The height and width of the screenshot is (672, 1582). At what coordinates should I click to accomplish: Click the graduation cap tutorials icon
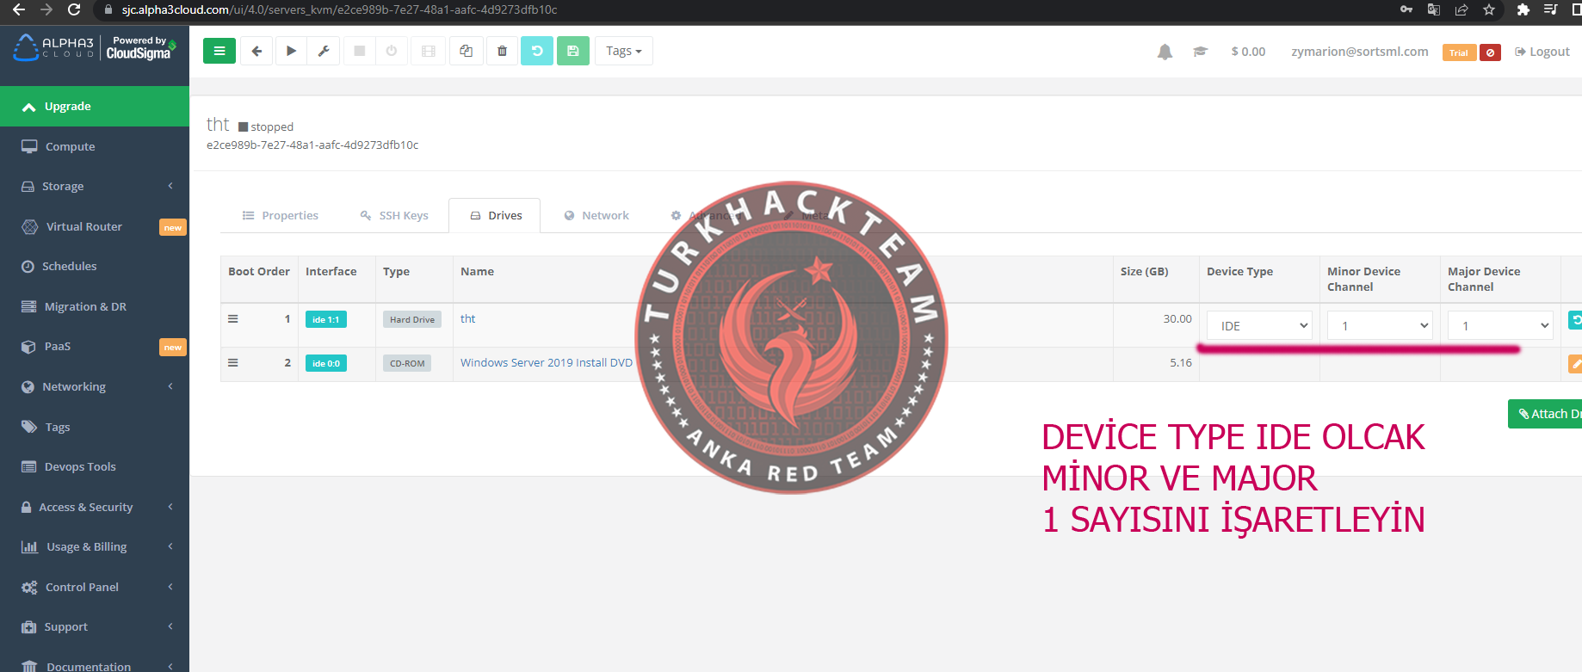(1200, 52)
